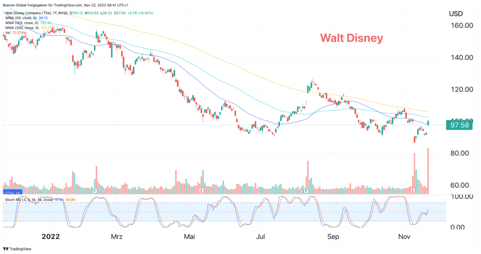Click the green earnings E marker before Mrz

95,191
